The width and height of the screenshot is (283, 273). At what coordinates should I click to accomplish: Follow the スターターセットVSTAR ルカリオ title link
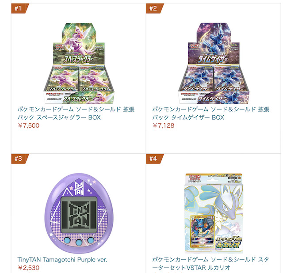point(210,263)
